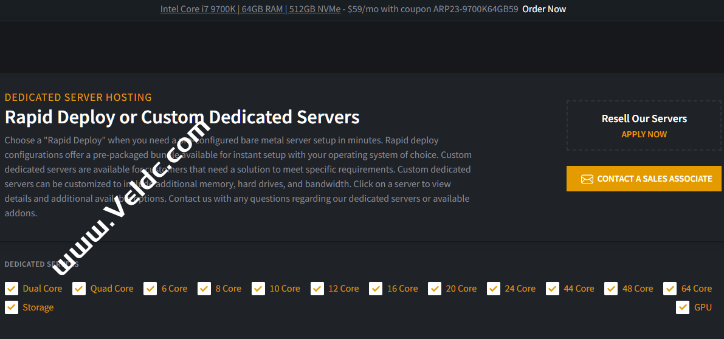
Task: Uncheck the 64 Core filter
Action: 670,289
